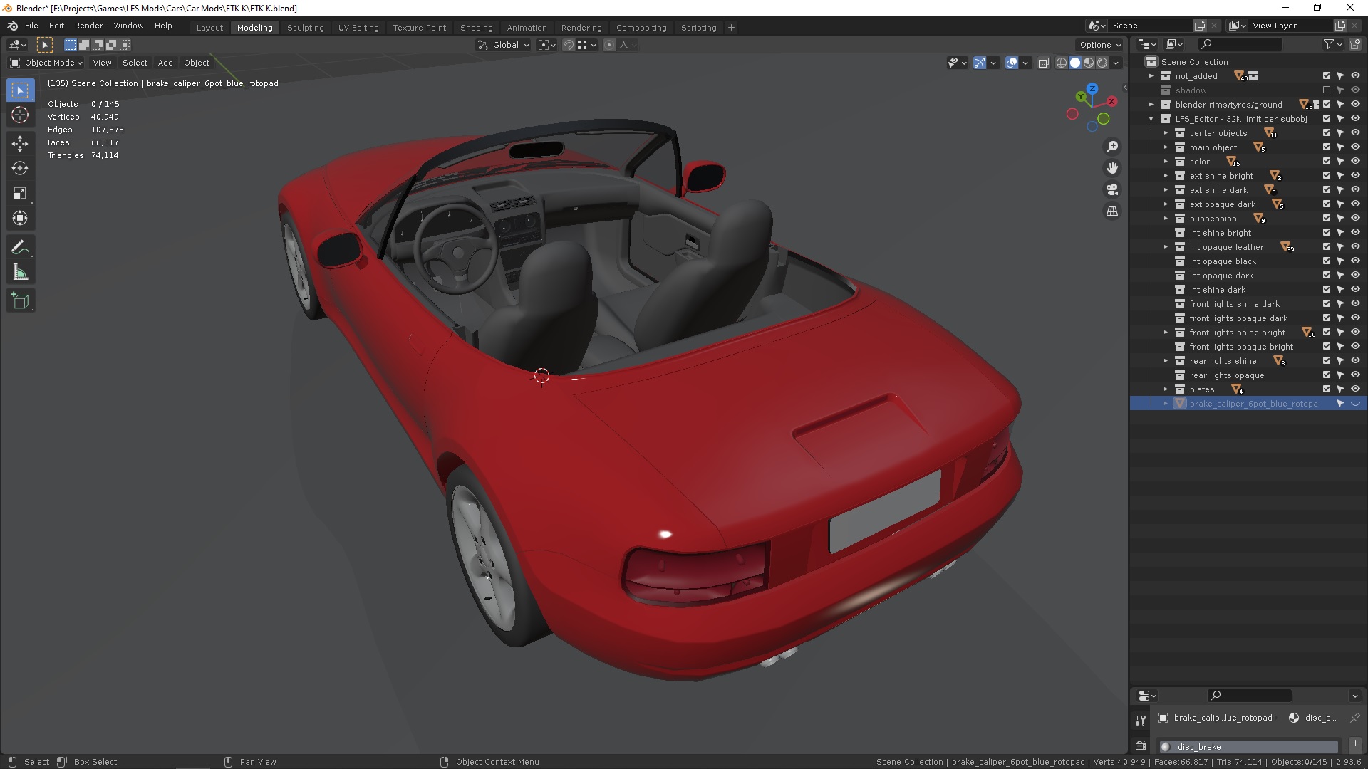Enable the shadow collection checkbox
1368x769 pixels.
1326,90
